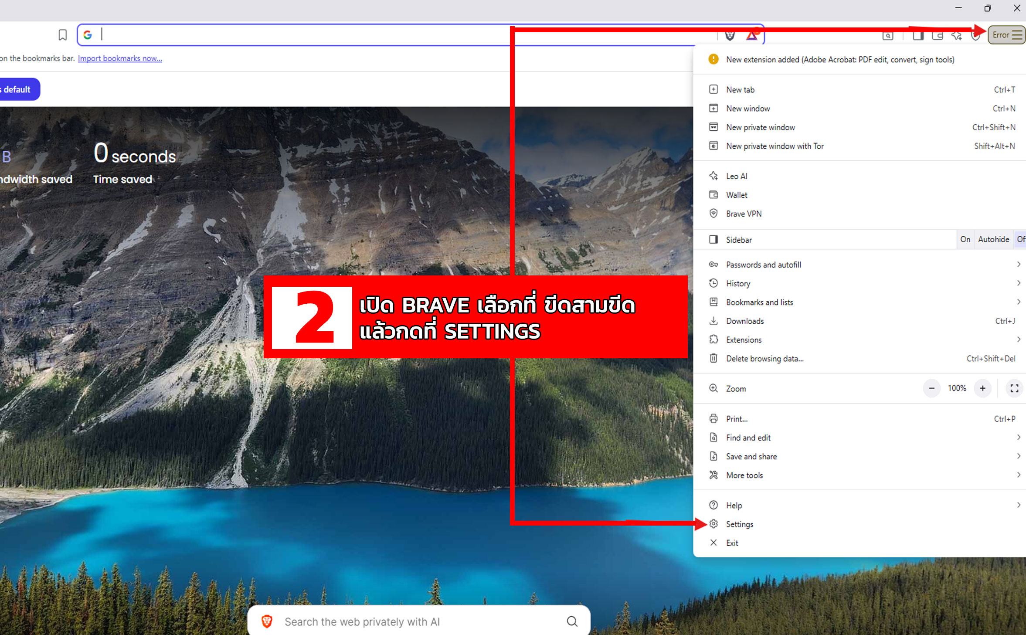The height and width of the screenshot is (635, 1026).
Task: Click the Extensions puzzle icon in menu
Action: click(x=713, y=339)
